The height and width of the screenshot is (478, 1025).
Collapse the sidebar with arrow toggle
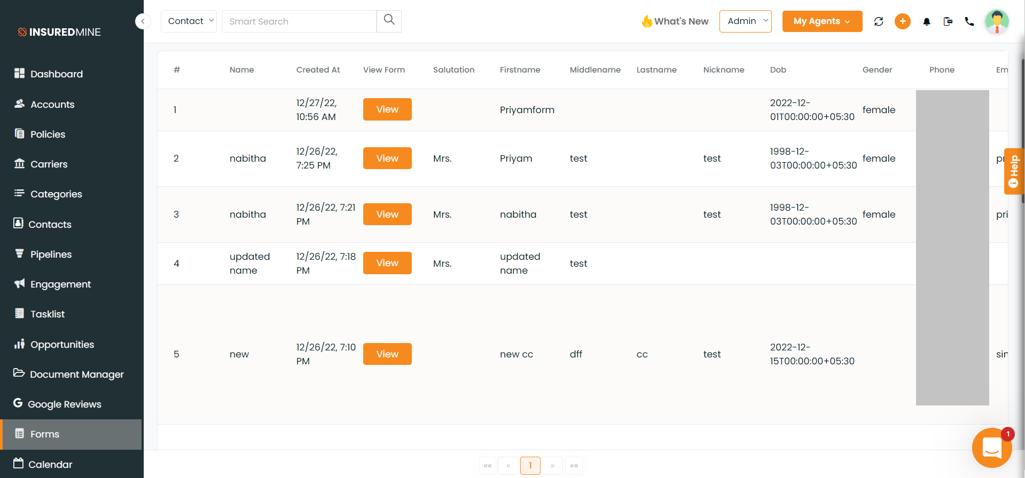click(143, 21)
